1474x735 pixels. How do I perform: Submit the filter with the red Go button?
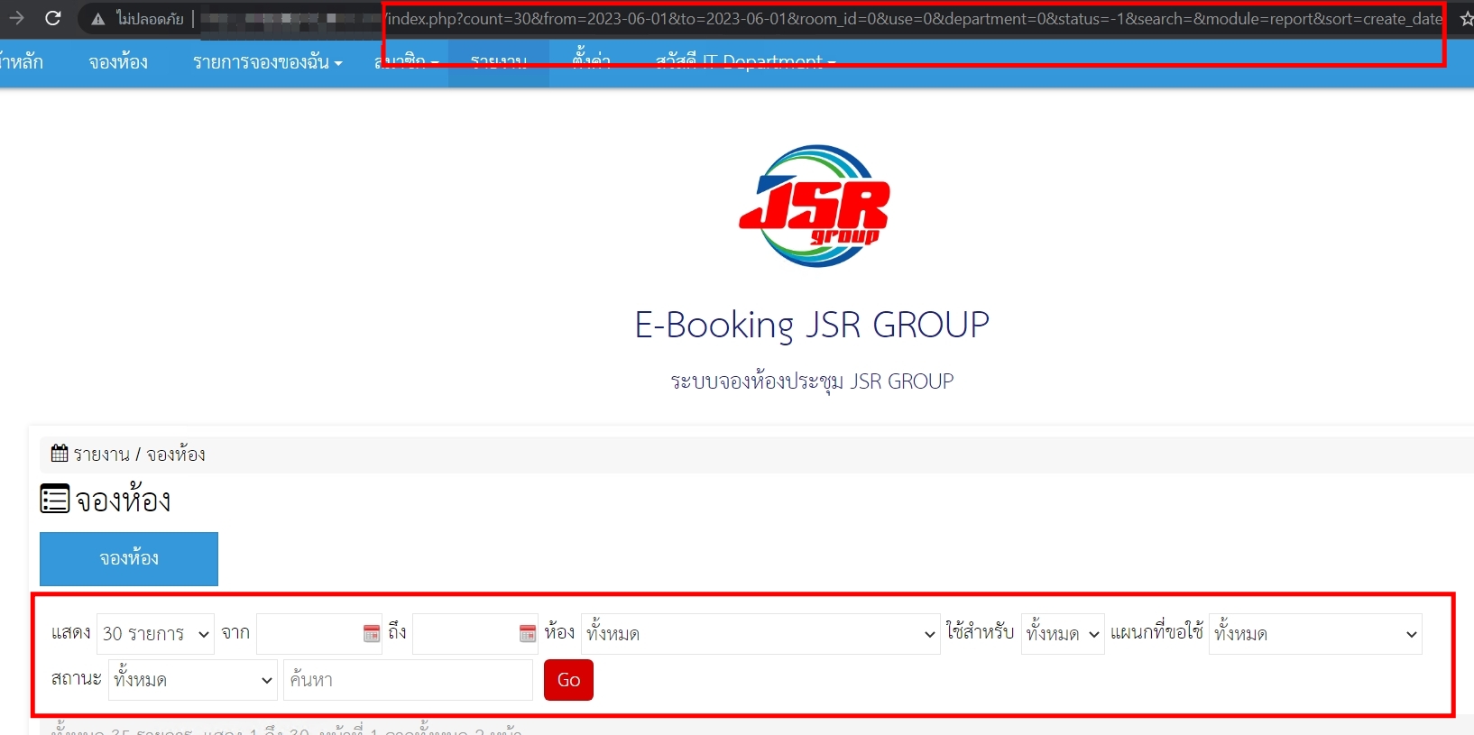(x=568, y=680)
